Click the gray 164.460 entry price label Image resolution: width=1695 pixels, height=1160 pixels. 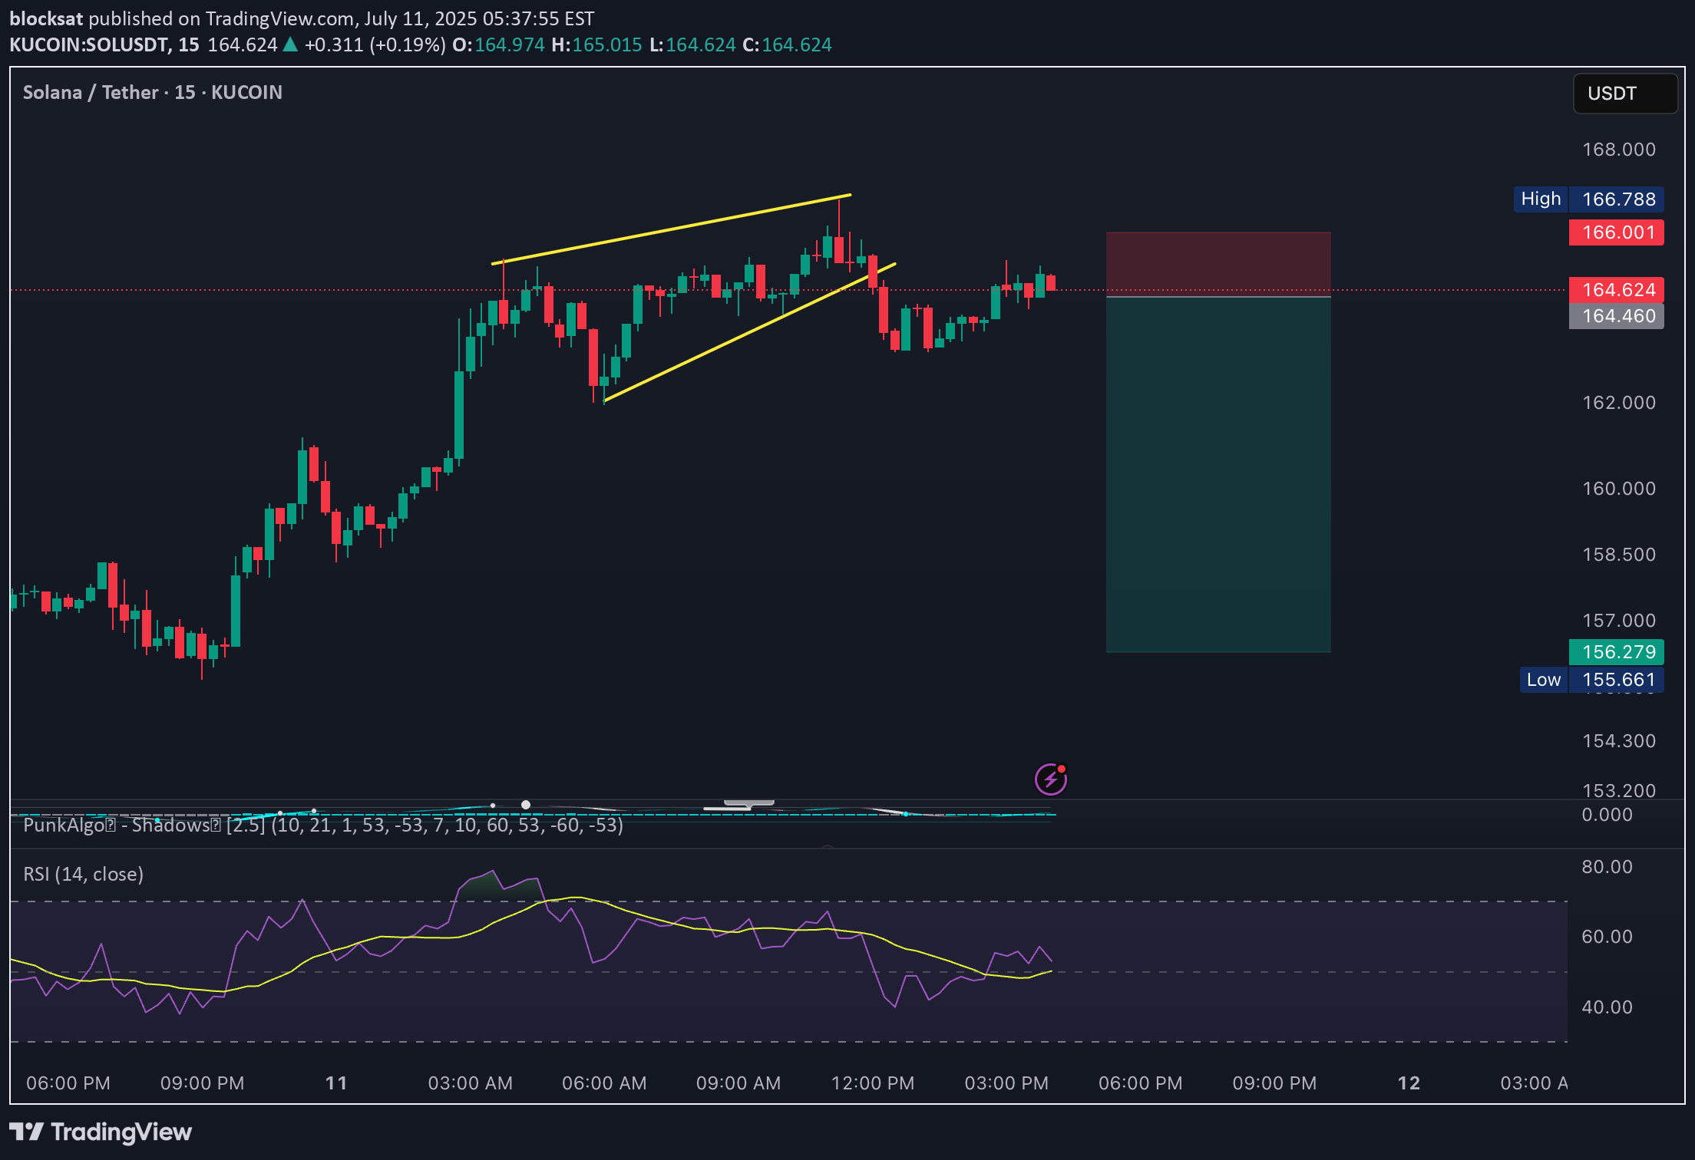point(1616,316)
